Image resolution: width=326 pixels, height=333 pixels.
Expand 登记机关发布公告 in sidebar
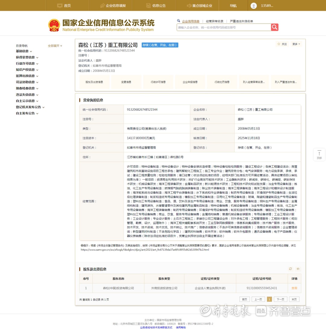[30, 107]
